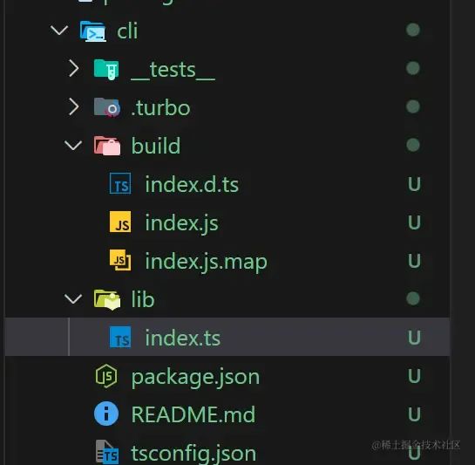Click the lib folder icon
The width and height of the screenshot is (475, 465).
click(x=107, y=299)
